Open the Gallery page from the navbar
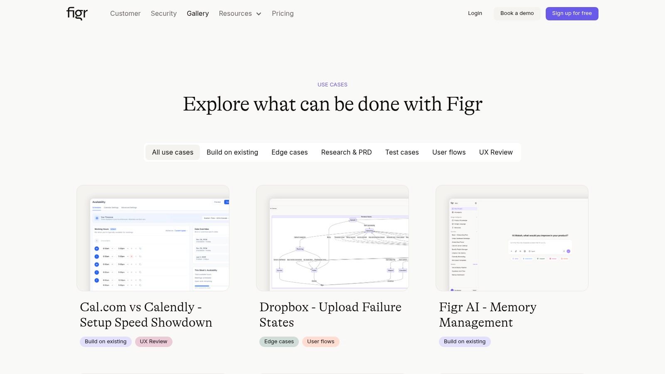This screenshot has width=665, height=374. (x=198, y=13)
